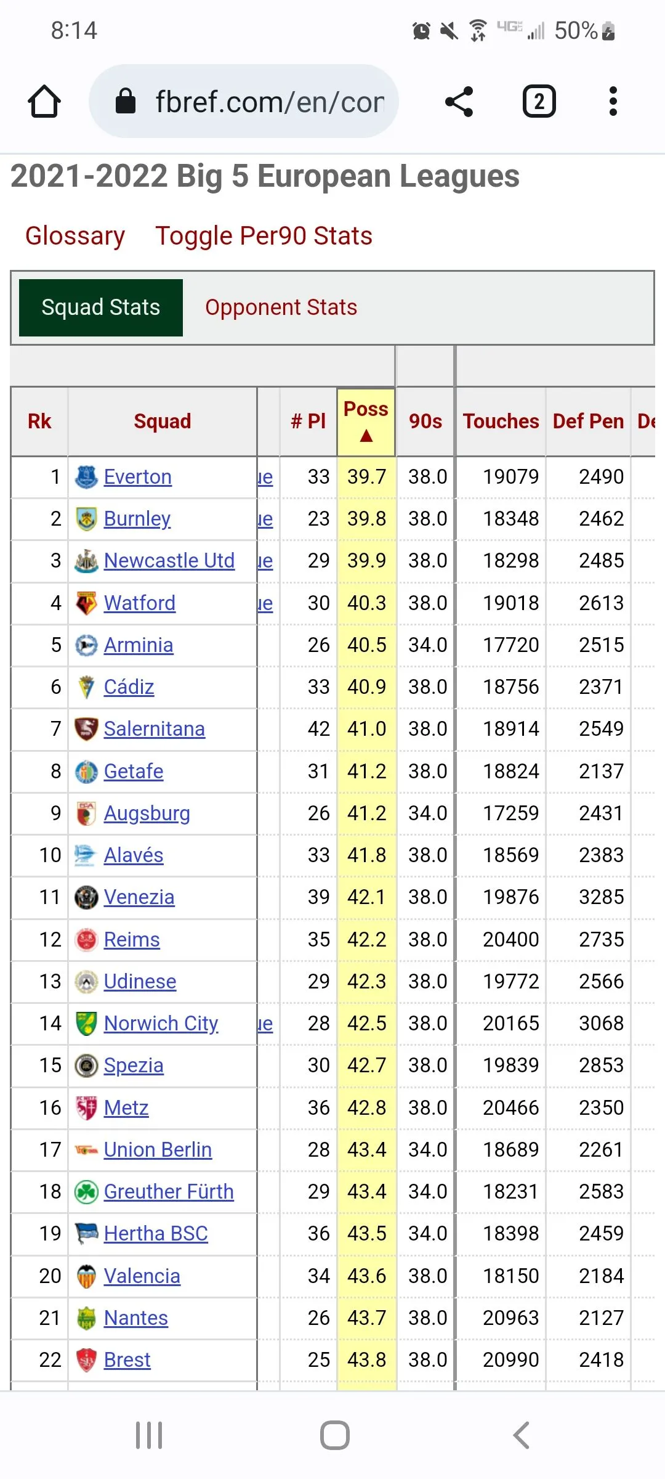Tap the browser home icon
The height and width of the screenshot is (1479, 665).
44,102
